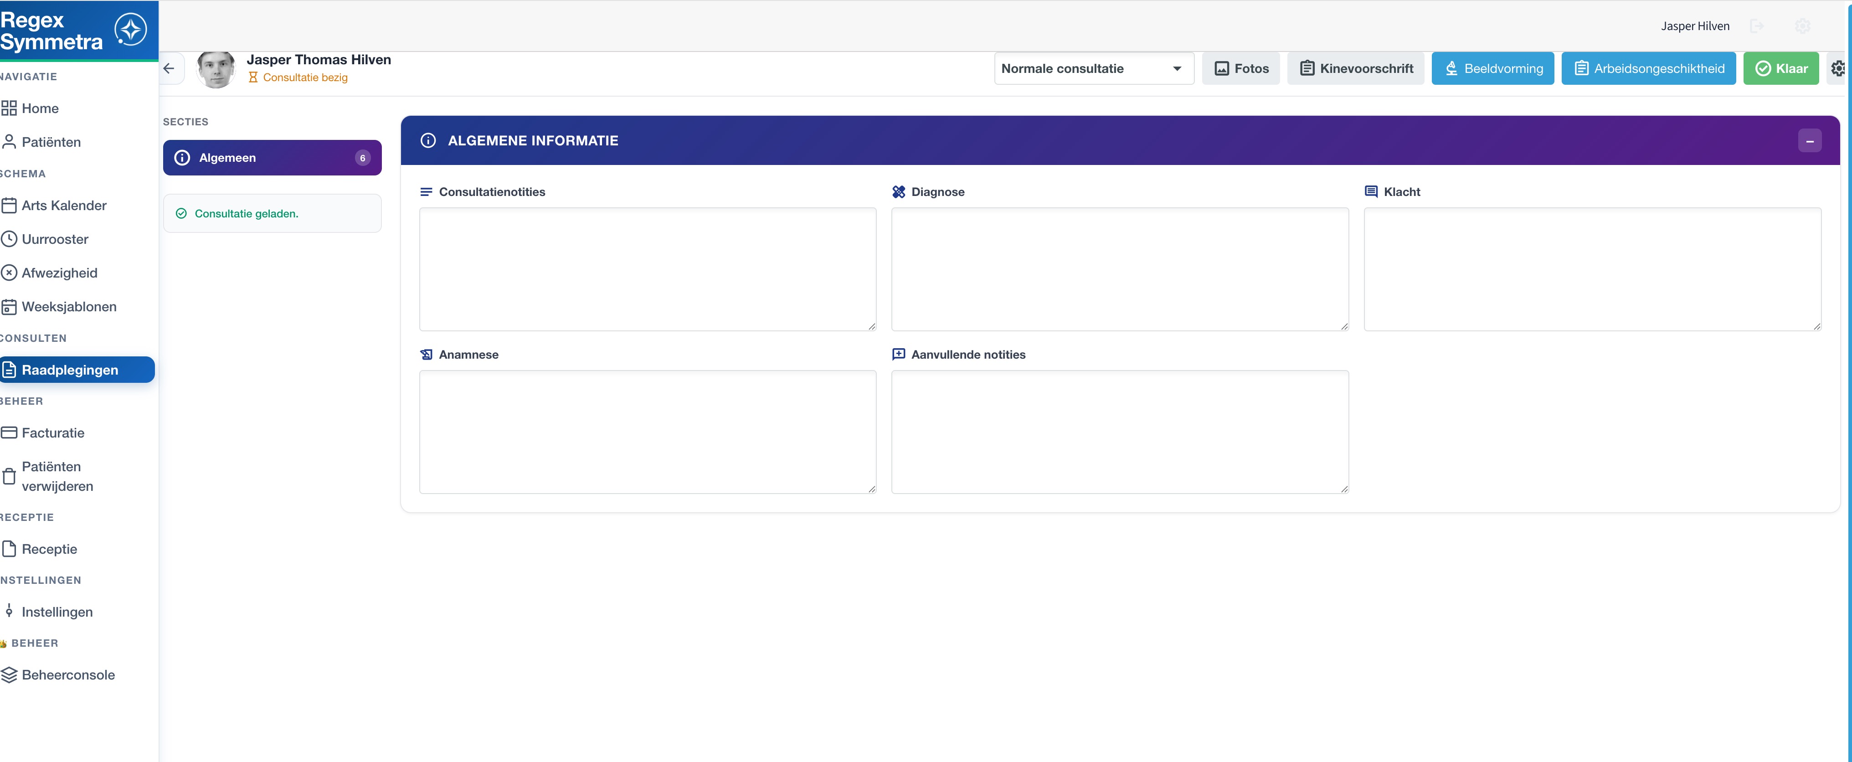
Task: Collapse the Algemene Informatie panel
Action: (1809, 140)
